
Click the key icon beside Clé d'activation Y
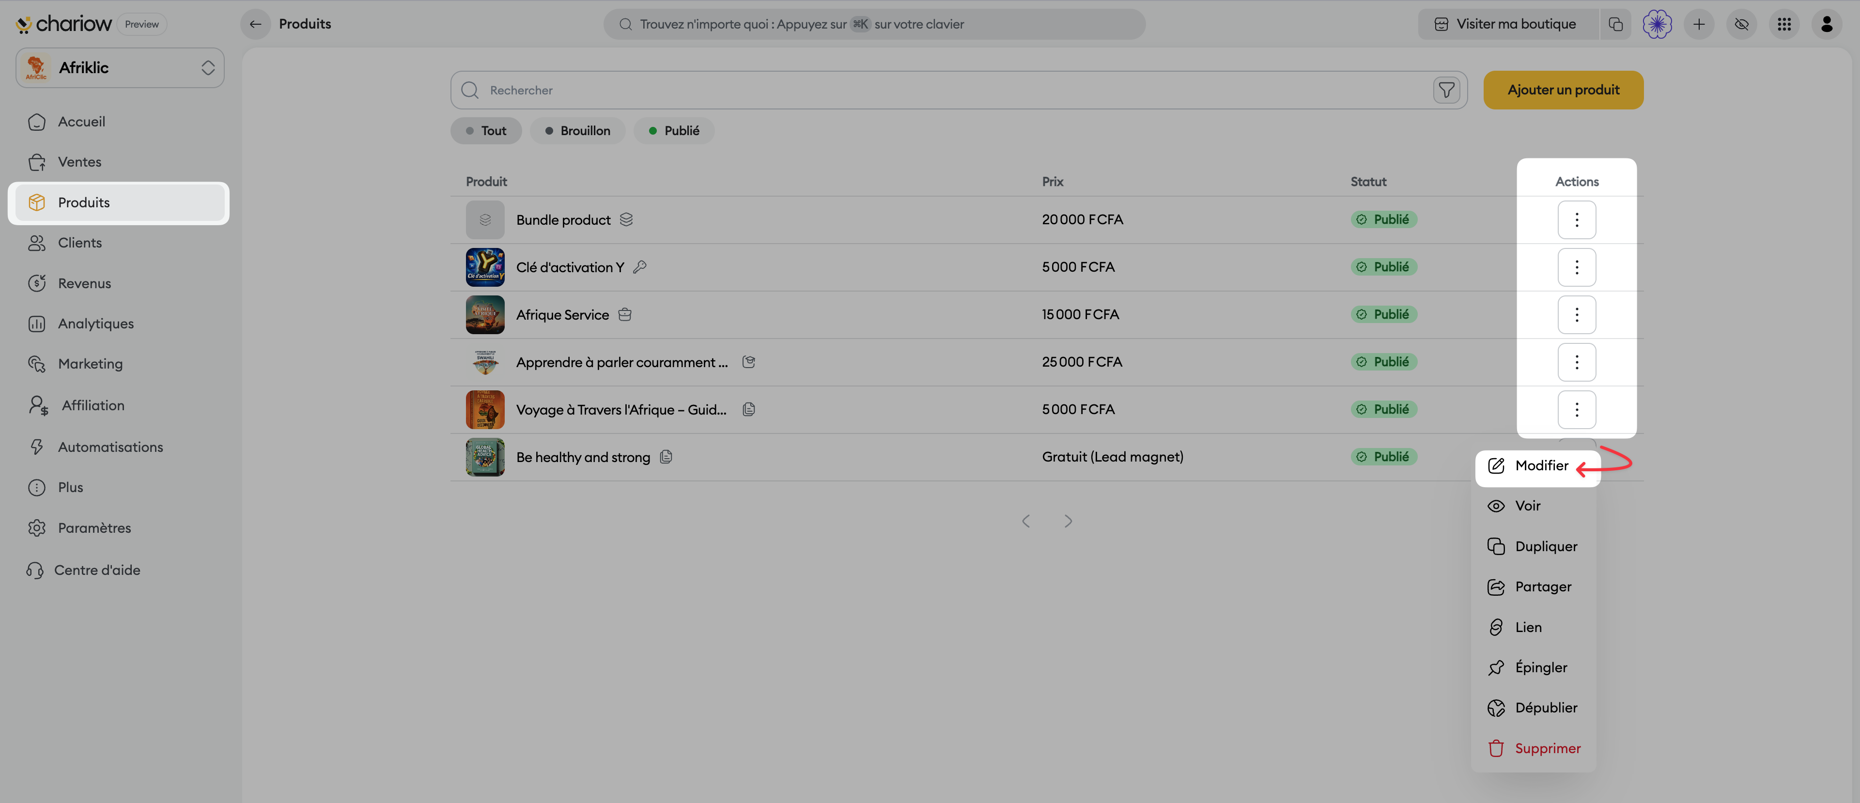(x=640, y=266)
